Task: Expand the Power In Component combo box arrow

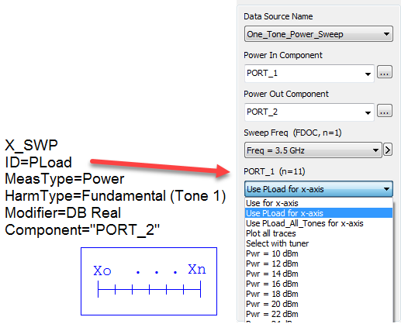Action: [x=368, y=74]
